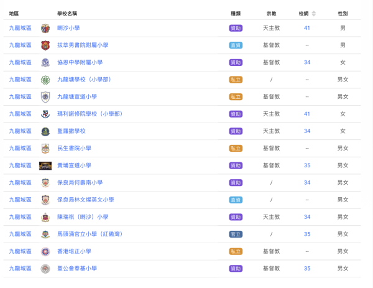Click the 瑪利諾修院學校（小學部）logo icon
The height and width of the screenshot is (288, 373).
[x=45, y=114]
